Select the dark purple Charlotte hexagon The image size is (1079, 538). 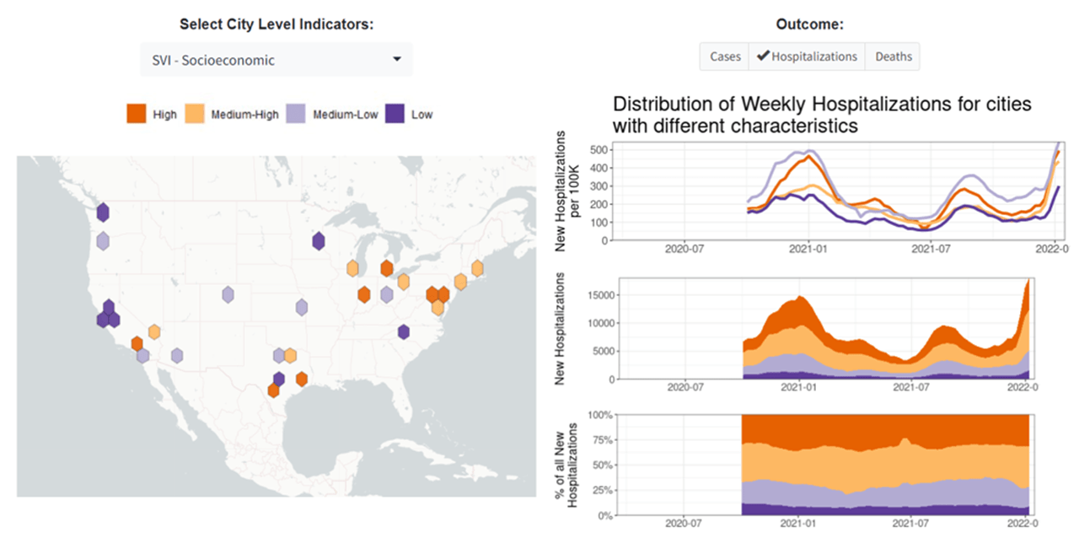404,331
